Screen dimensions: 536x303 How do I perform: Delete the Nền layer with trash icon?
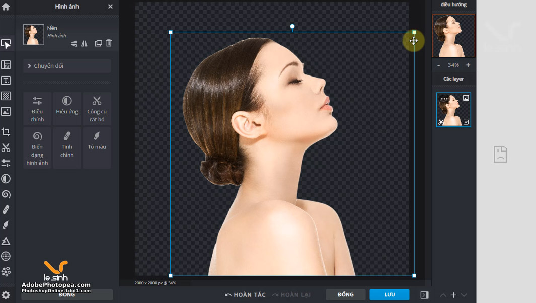(x=109, y=43)
